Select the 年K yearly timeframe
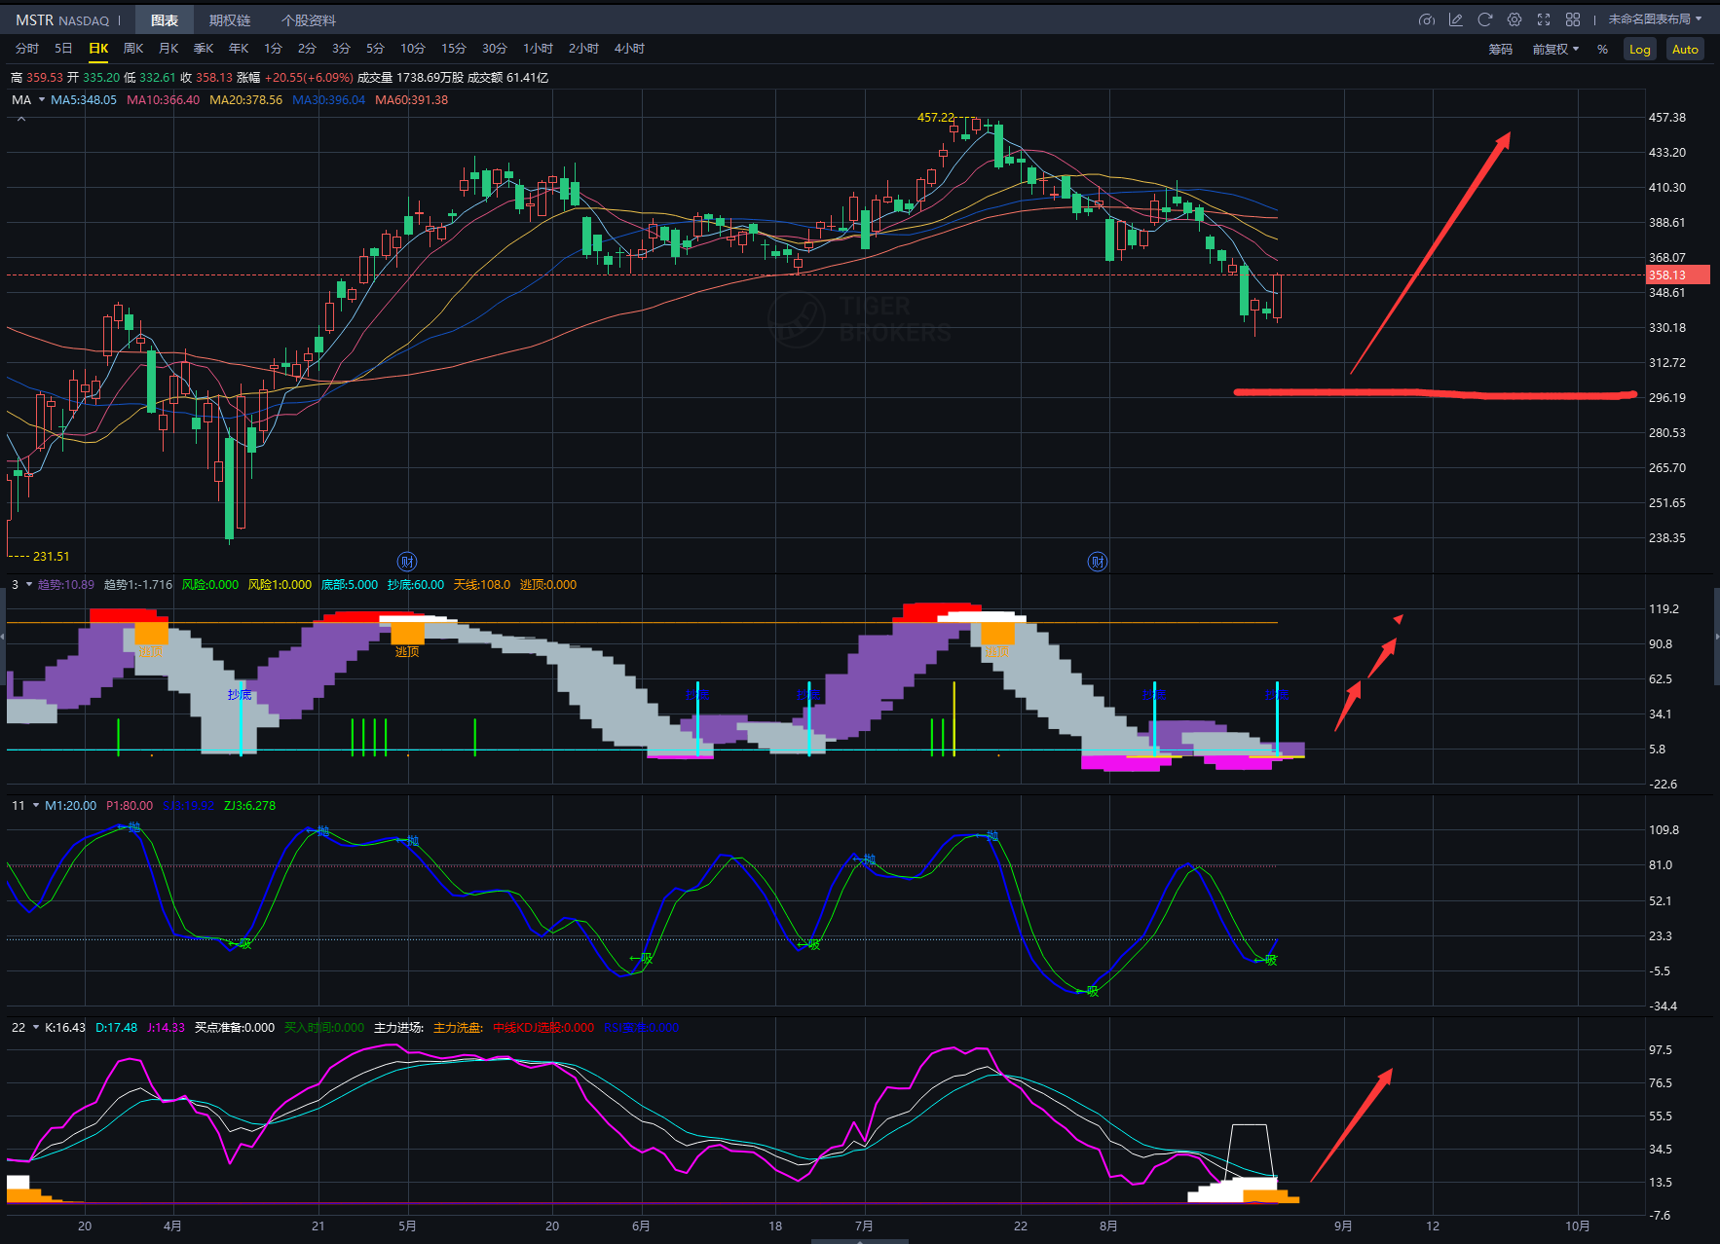The width and height of the screenshot is (1720, 1244). (239, 49)
